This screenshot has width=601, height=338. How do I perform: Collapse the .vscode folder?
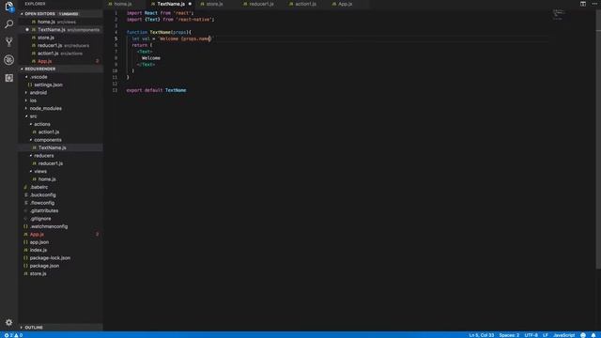click(x=60, y=77)
